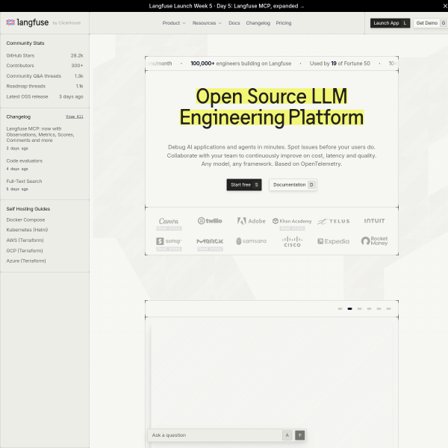Image resolution: width=448 pixels, height=448 pixels.
Task: Select the active second carousel dot
Action: pos(349,308)
